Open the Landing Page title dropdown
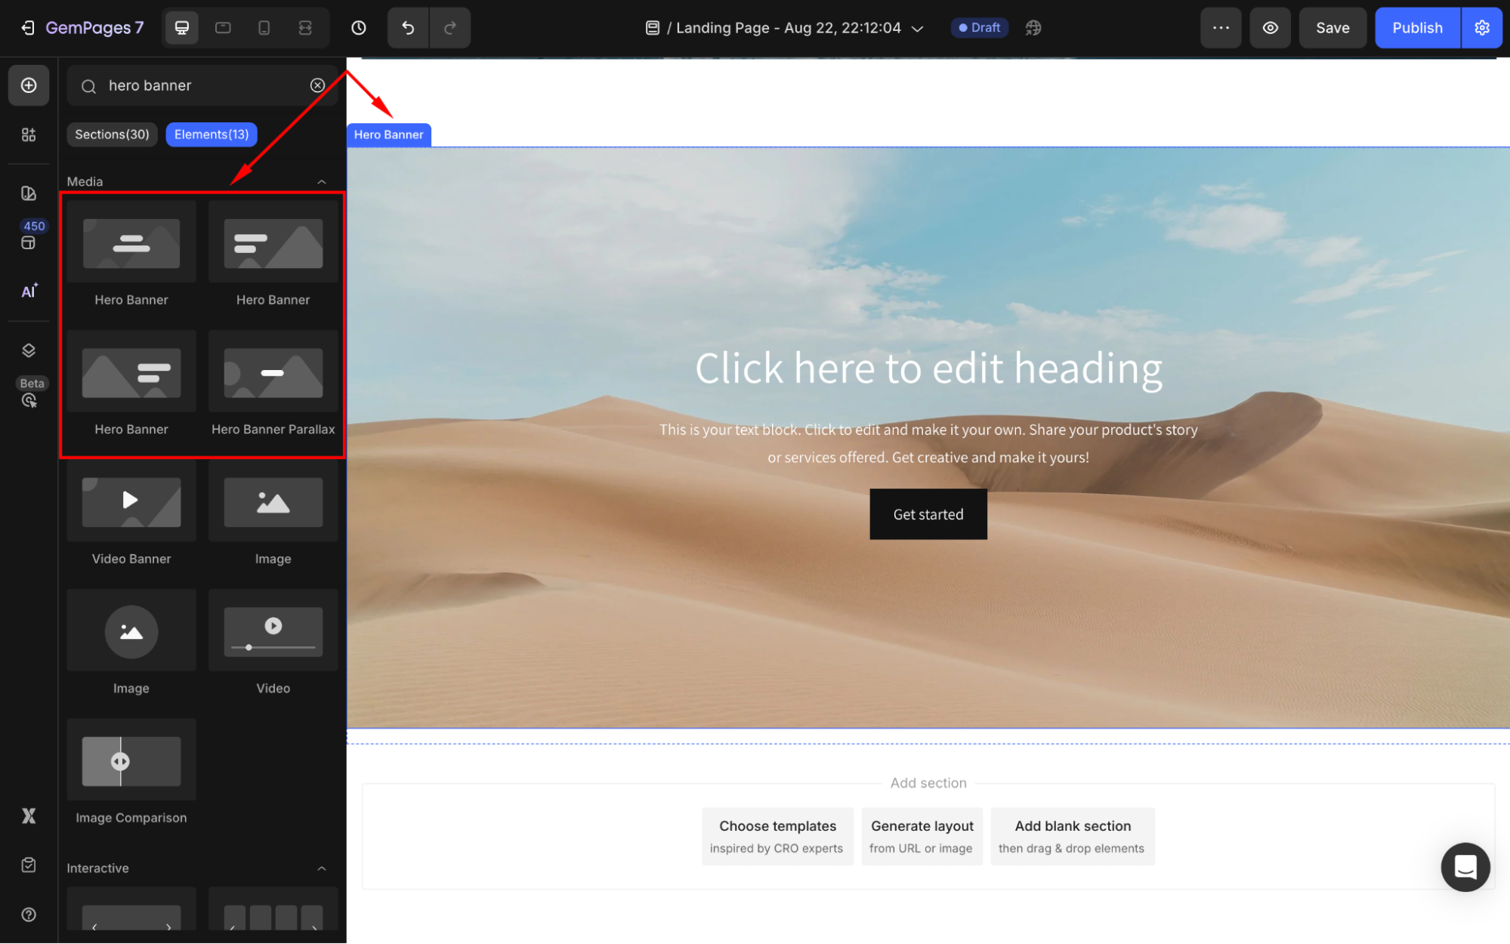The height and width of the screenshot is (944, 1510). (x=918, y=29)
